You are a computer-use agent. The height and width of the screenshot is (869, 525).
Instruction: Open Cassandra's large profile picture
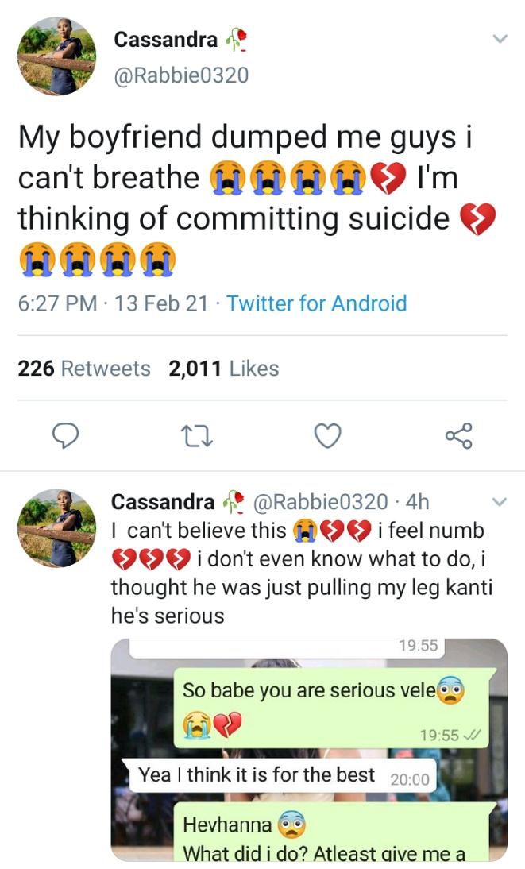(x=57, y=56)
